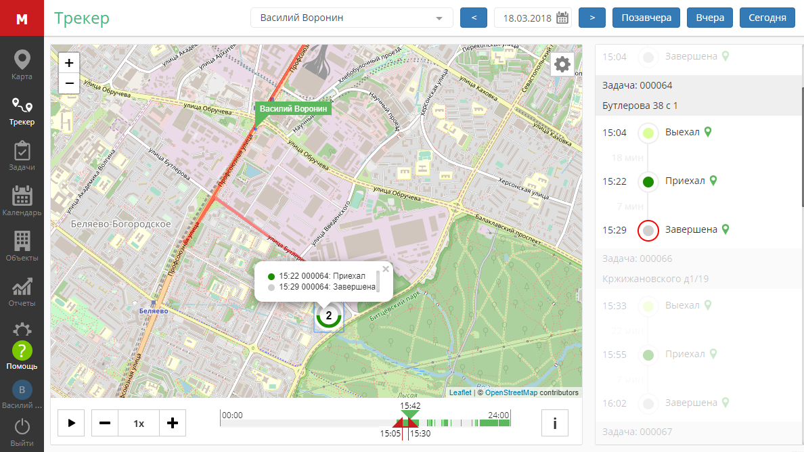Screen dimensions: 804x452
Task: Click the Вчера button
Action: coord(710,18)
